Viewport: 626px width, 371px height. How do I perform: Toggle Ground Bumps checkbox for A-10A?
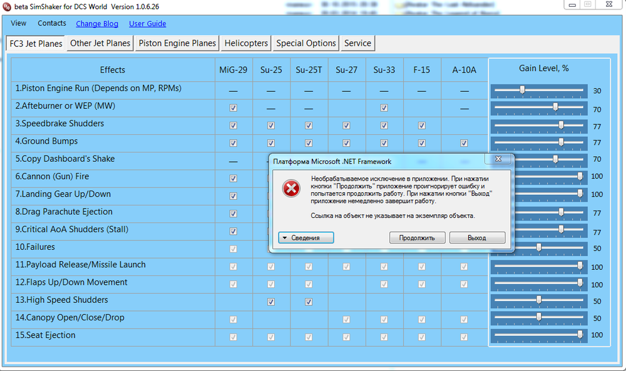[464, 143]
